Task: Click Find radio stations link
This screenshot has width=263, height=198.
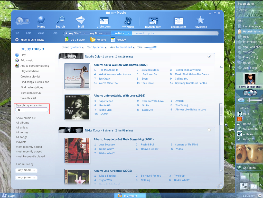Action: pyautogui.click(x=32, y=87)
